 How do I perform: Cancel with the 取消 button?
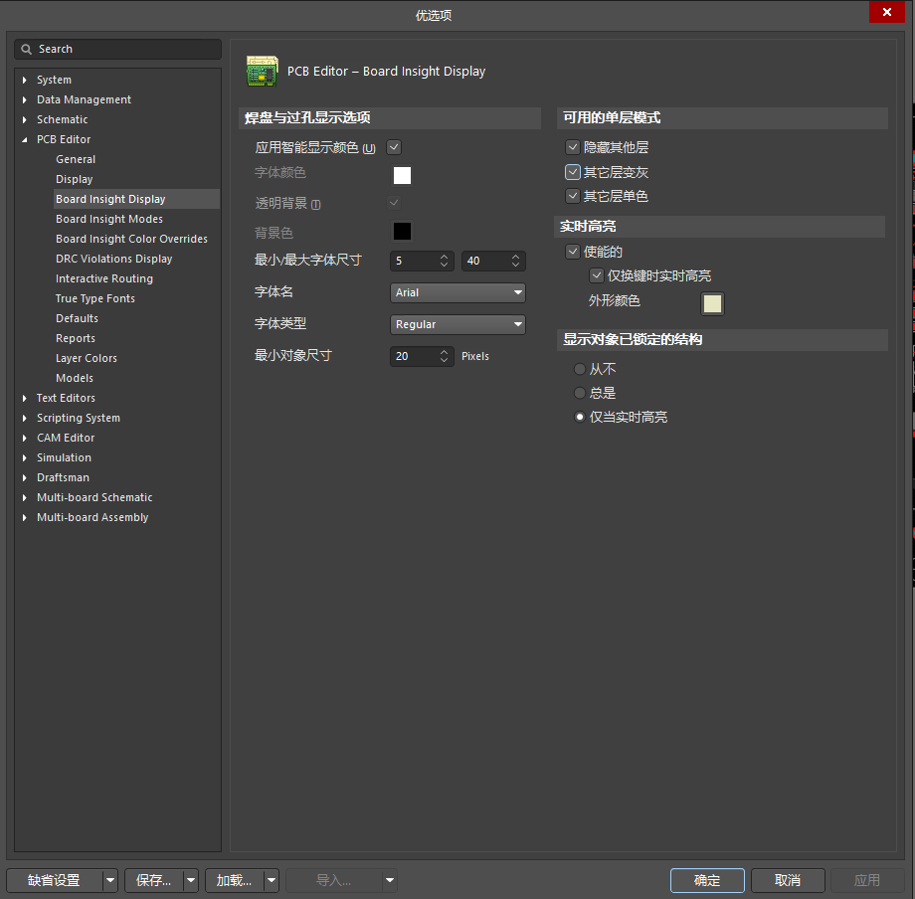[788, 880]
